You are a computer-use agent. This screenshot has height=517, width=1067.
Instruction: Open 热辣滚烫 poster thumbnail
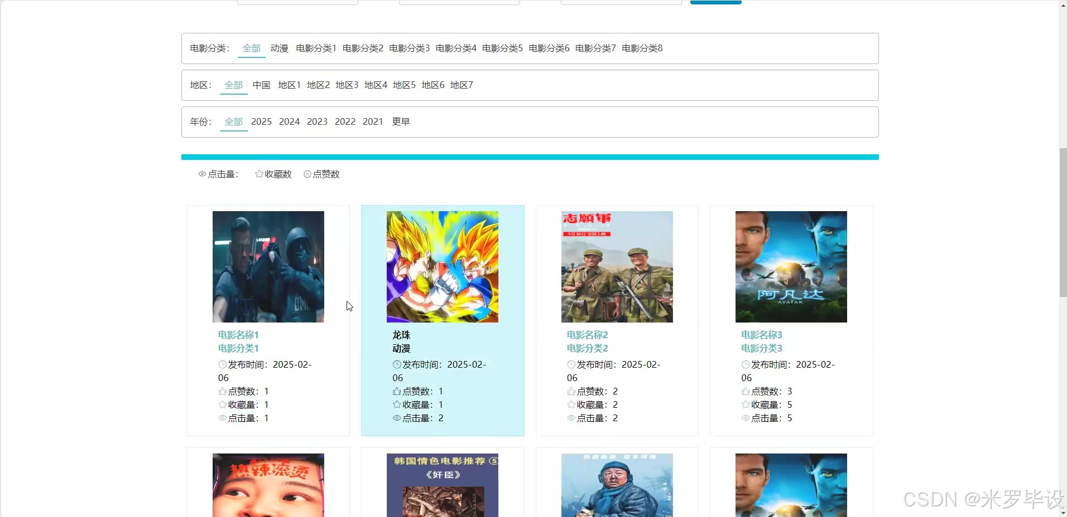(268, 485)
